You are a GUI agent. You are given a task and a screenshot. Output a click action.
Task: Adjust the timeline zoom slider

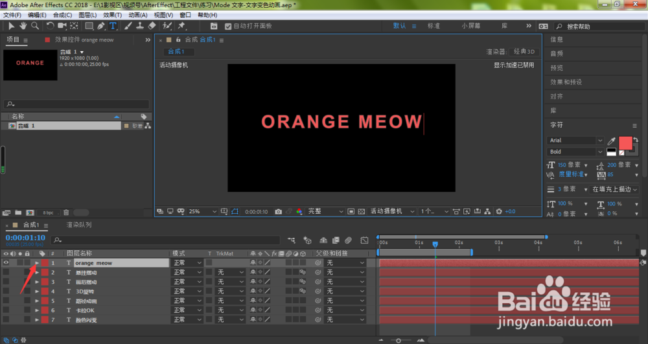399,341
